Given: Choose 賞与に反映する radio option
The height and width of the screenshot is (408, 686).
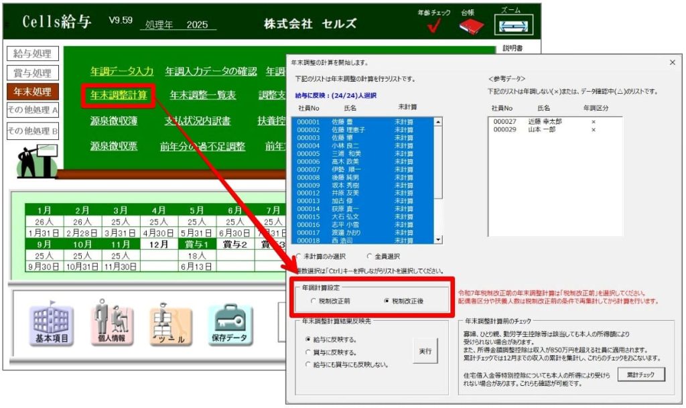Looking at the screenshot, I should point(308,352).
